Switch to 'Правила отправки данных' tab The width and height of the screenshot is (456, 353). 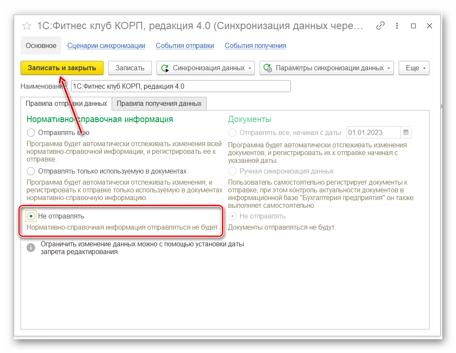point(66,104)
